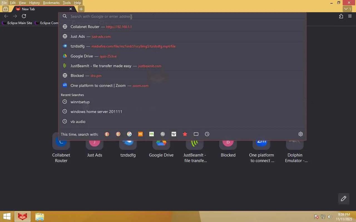
Task: Open the Bookmarks menu
Action: (51, 3)
